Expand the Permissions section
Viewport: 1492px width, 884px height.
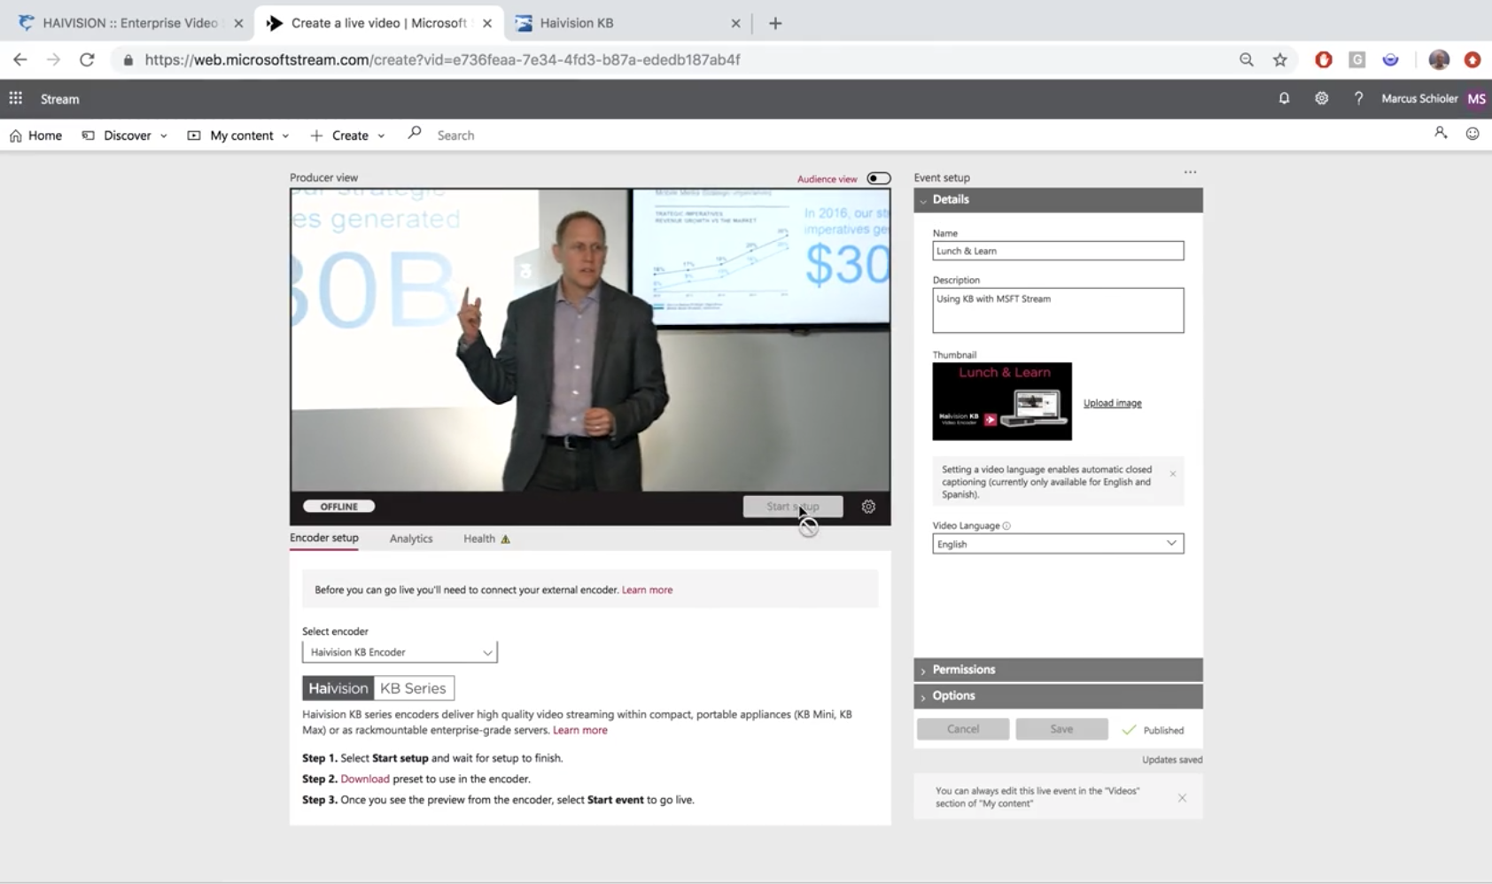coord(1058,670)
